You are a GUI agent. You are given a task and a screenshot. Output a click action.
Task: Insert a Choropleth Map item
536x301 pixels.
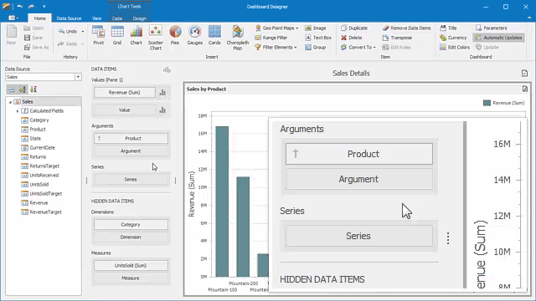coord(238,38)
